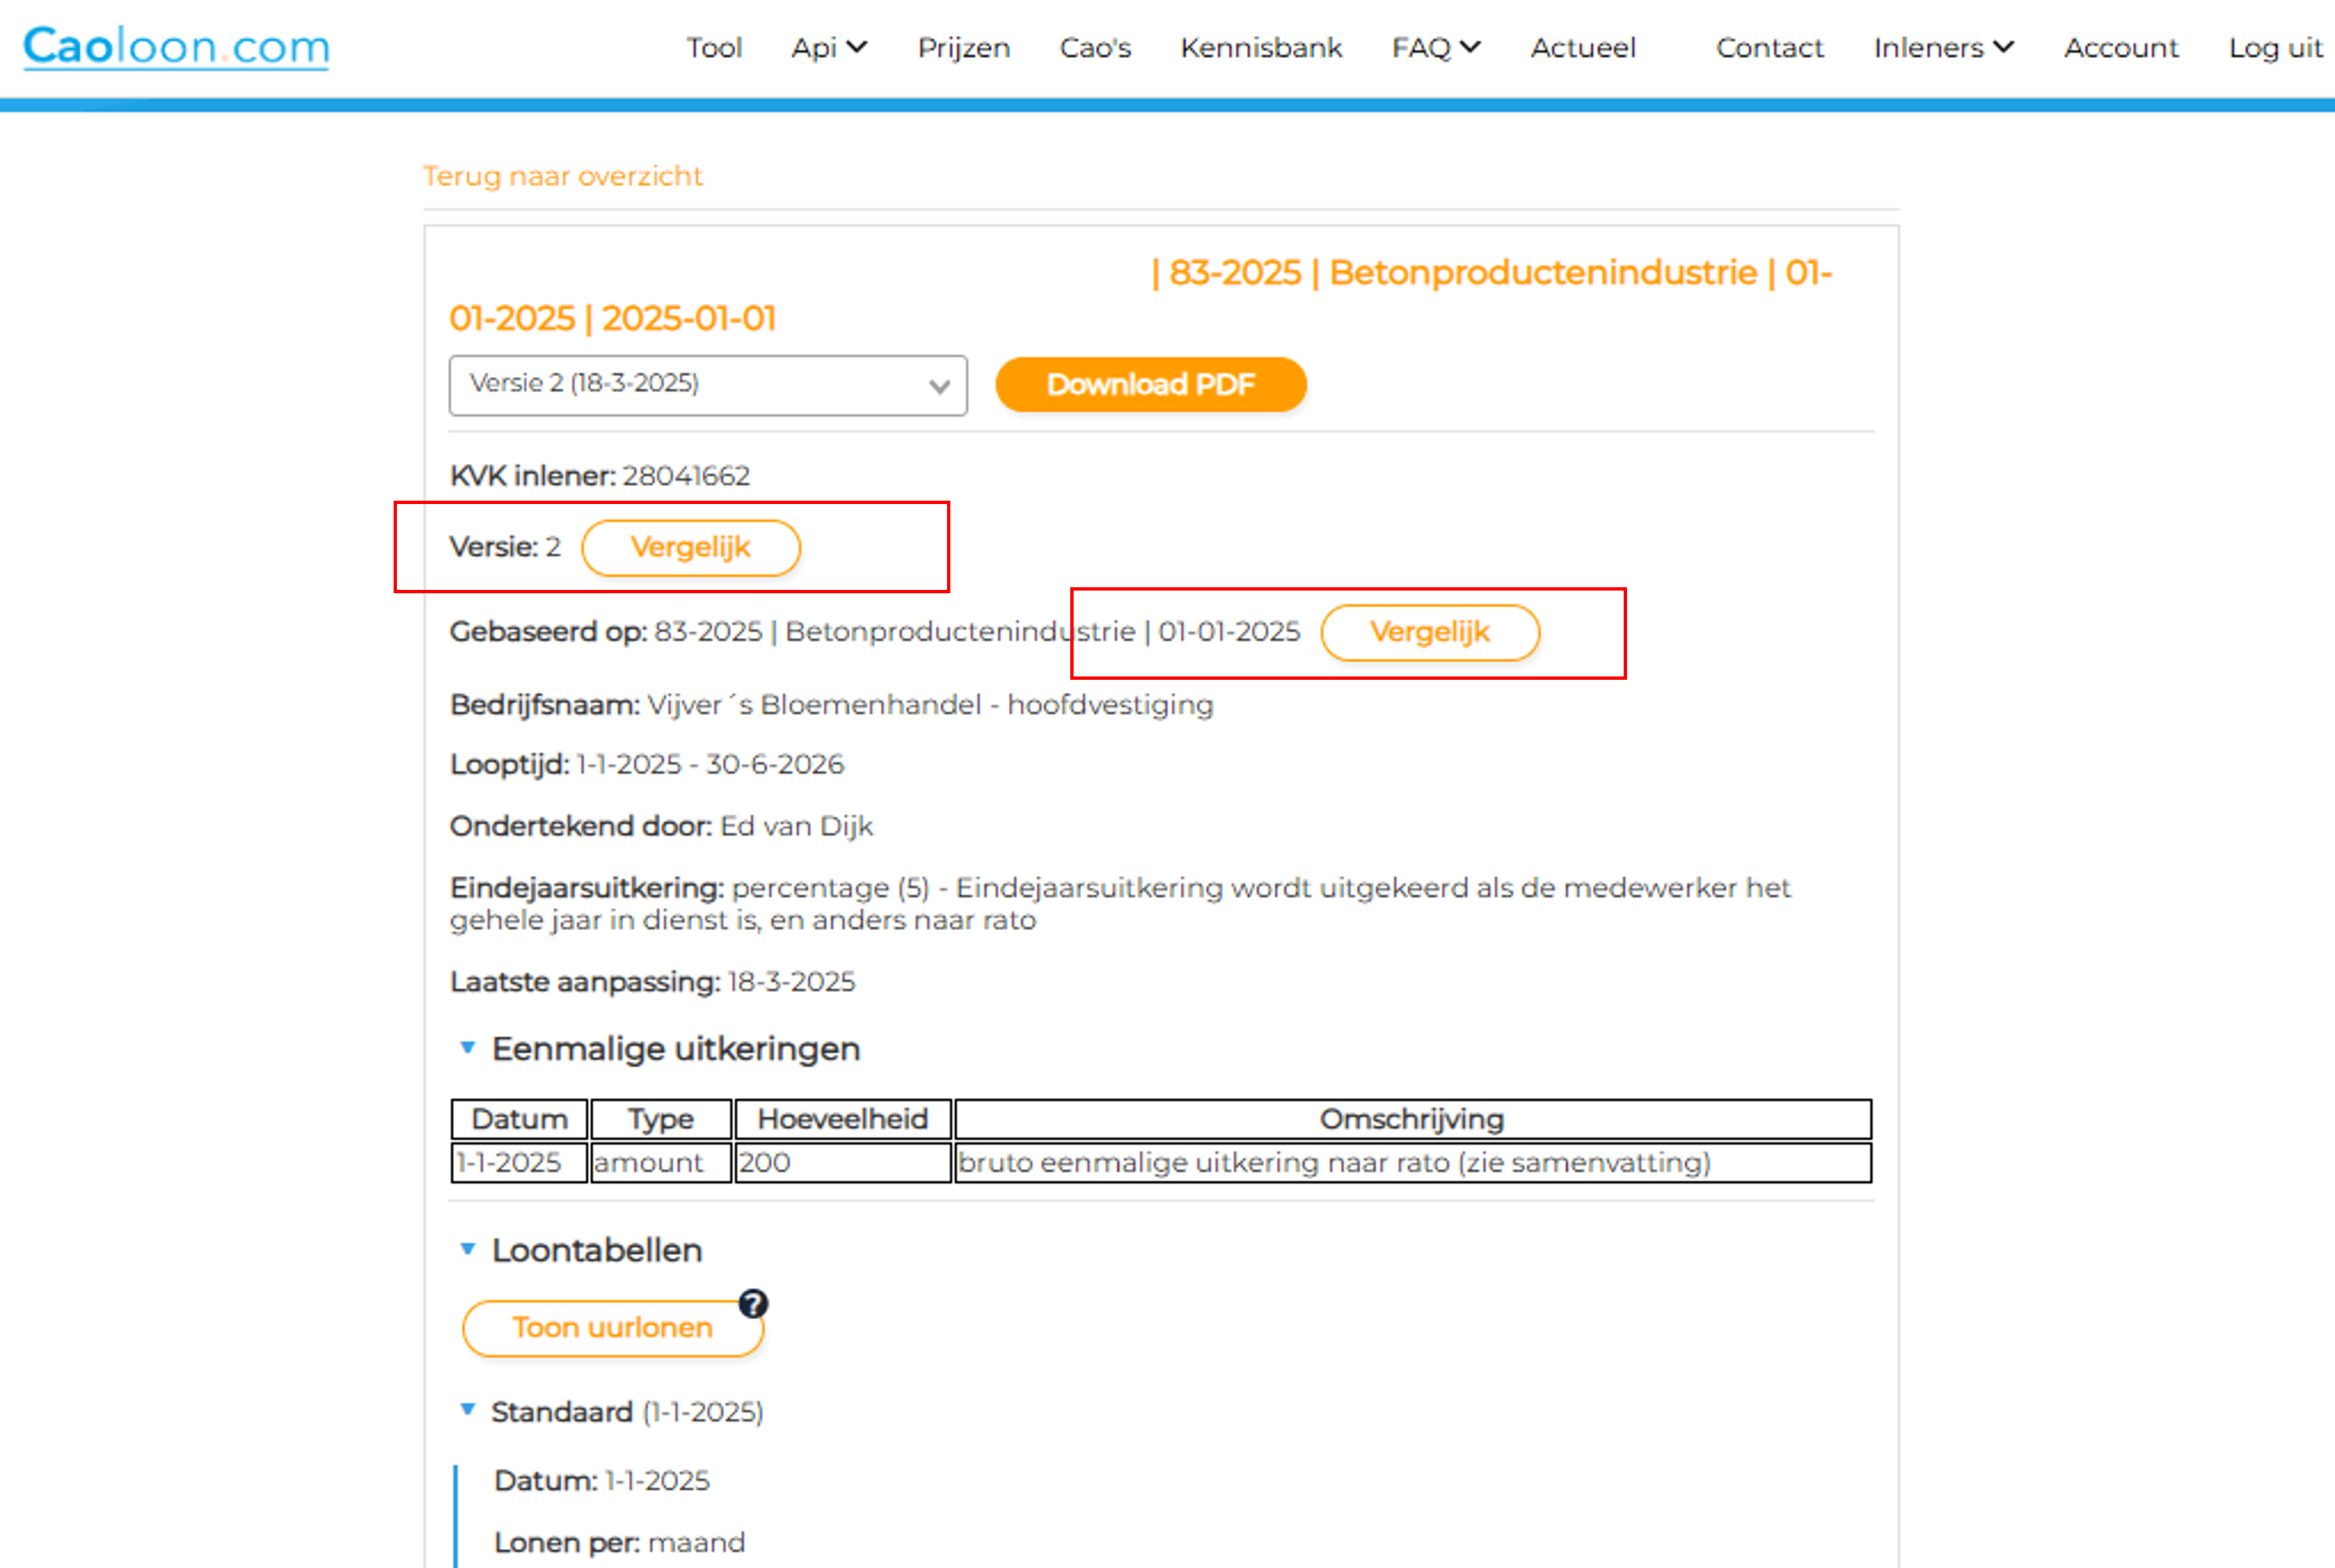Click the question mark help icon
The image size is (2335, 1568).
(753, 1303)
